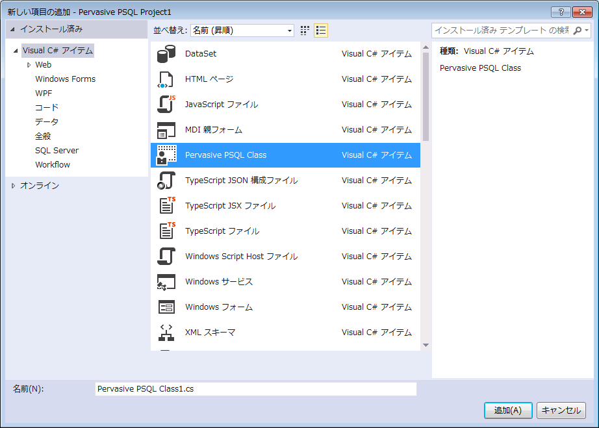This screenshot has width=599, height=428.
Task: Click the DataSet template icon
Action: coord(166,54)
